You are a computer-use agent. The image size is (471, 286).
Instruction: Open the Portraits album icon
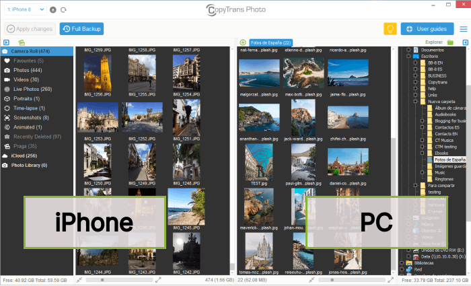pyautogui.click(x=7, y=98)
